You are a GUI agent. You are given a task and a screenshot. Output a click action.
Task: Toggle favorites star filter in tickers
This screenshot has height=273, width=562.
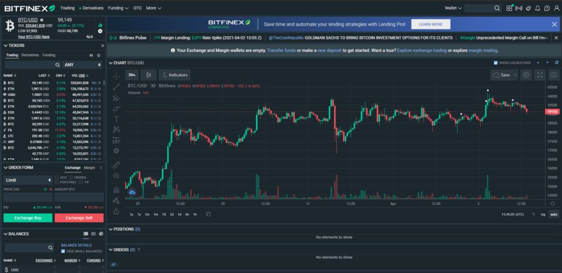click(x=99, y=55)
